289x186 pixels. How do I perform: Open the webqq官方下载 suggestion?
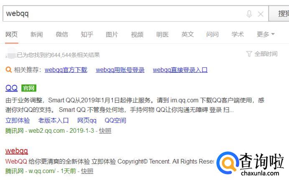coord(66,70)
